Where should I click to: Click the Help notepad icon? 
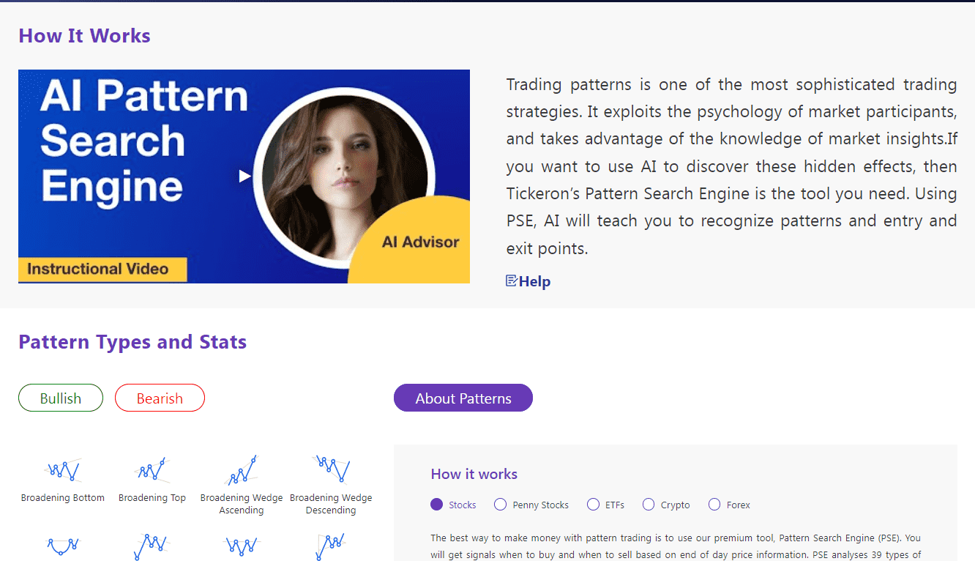512,281
